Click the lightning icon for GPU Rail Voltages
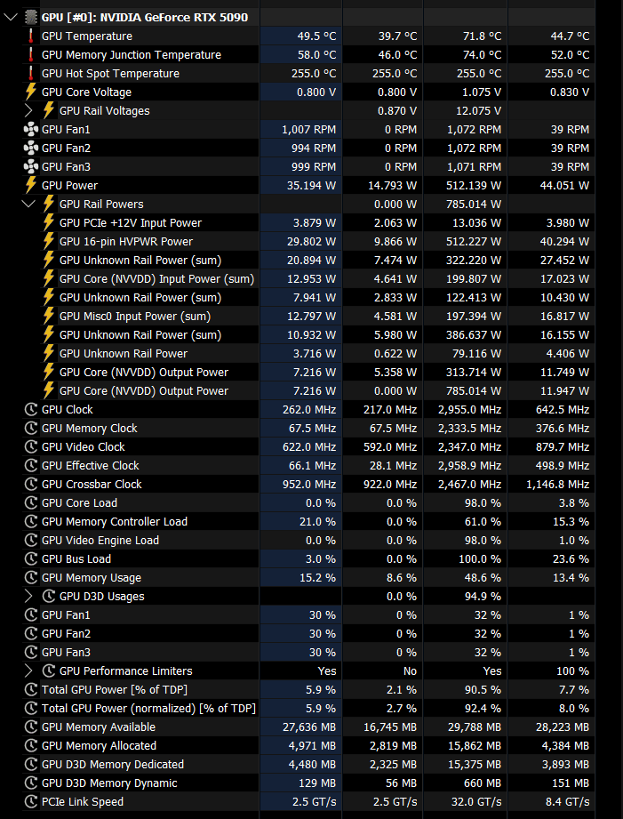Screen dimensions: 623x819 49,111
